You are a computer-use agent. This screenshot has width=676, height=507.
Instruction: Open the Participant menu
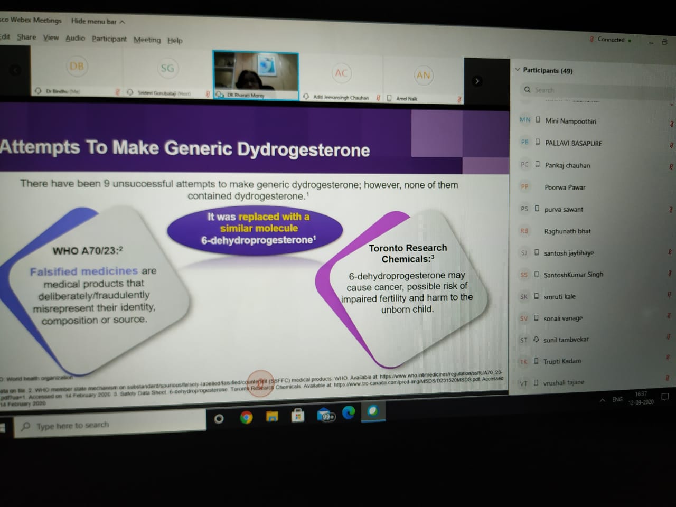coord(109,39)
